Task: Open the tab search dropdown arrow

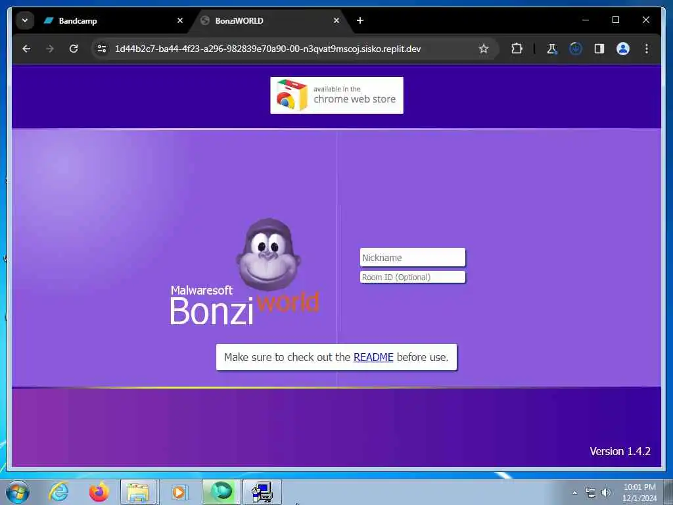Action: 25,20
